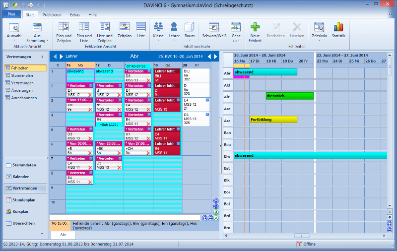The image size is (397, 251).
Task: Toggle Schwarz/Weiß display mode
Action: (214, 30)
